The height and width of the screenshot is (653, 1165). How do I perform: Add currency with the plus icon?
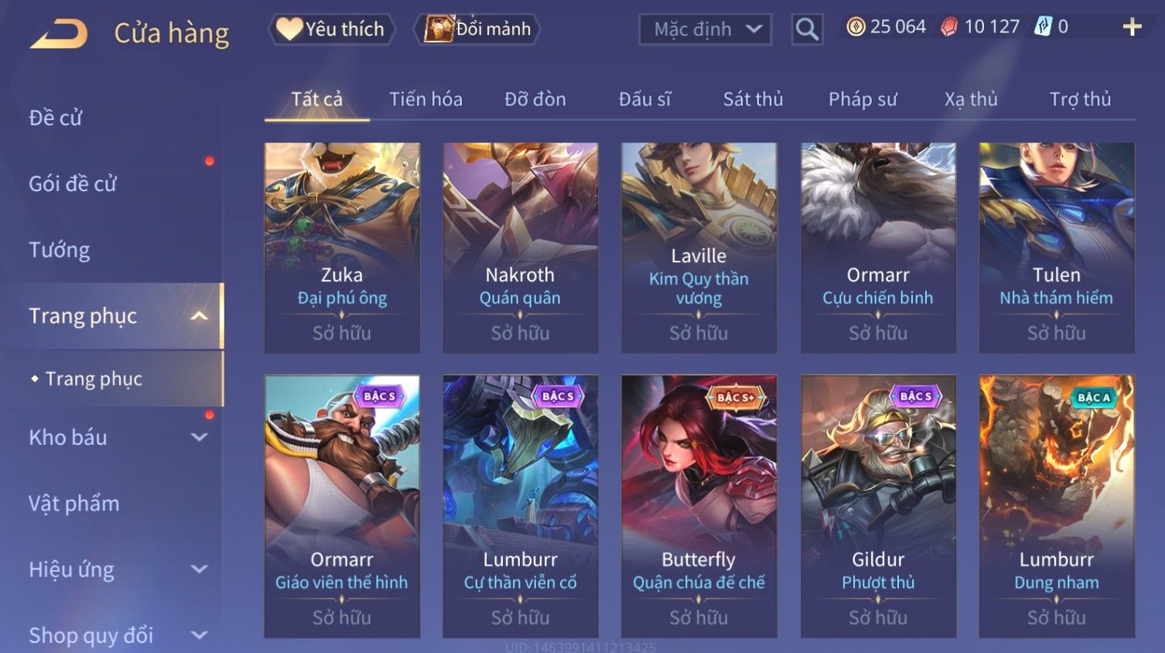point(1132,27)
